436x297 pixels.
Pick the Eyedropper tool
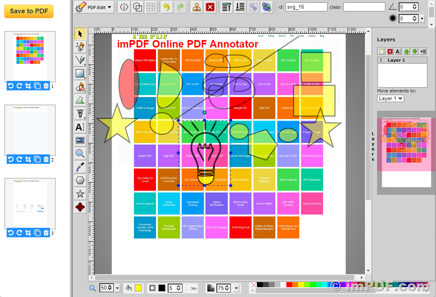pos(80,167)
